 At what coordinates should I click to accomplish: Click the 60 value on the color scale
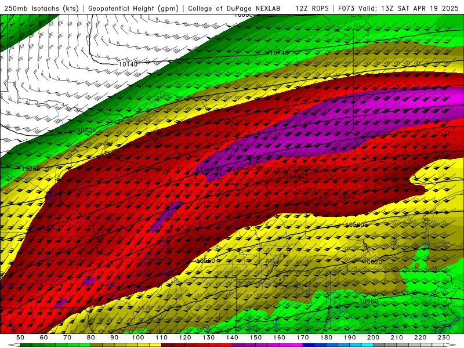44,338
